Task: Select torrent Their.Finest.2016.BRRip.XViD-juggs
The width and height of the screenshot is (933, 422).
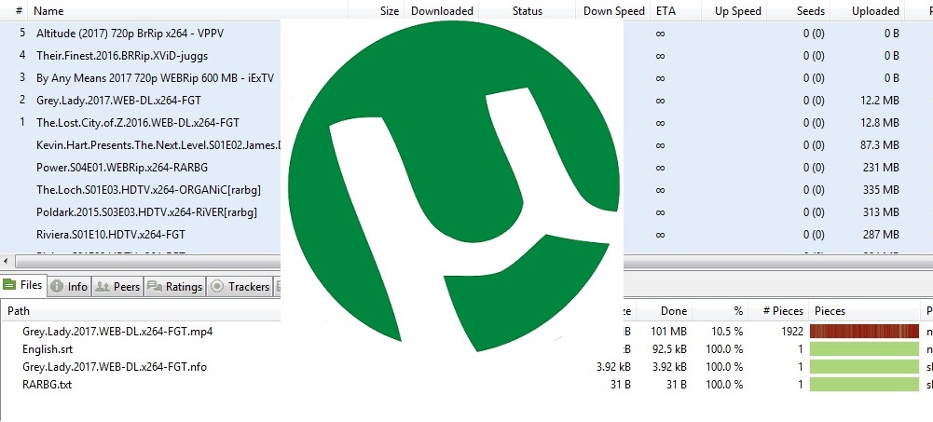Action: coord(122,56)
